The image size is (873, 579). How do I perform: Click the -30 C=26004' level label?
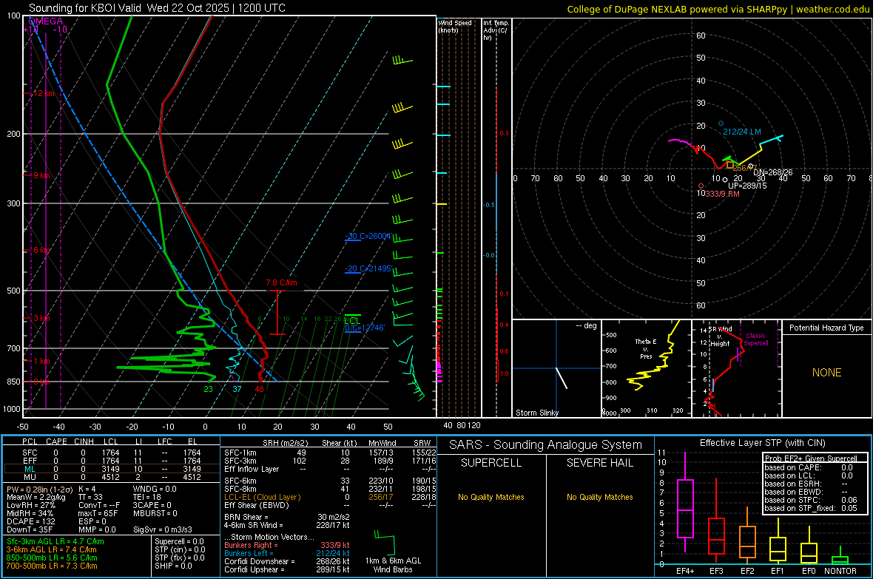coord(368,236)
